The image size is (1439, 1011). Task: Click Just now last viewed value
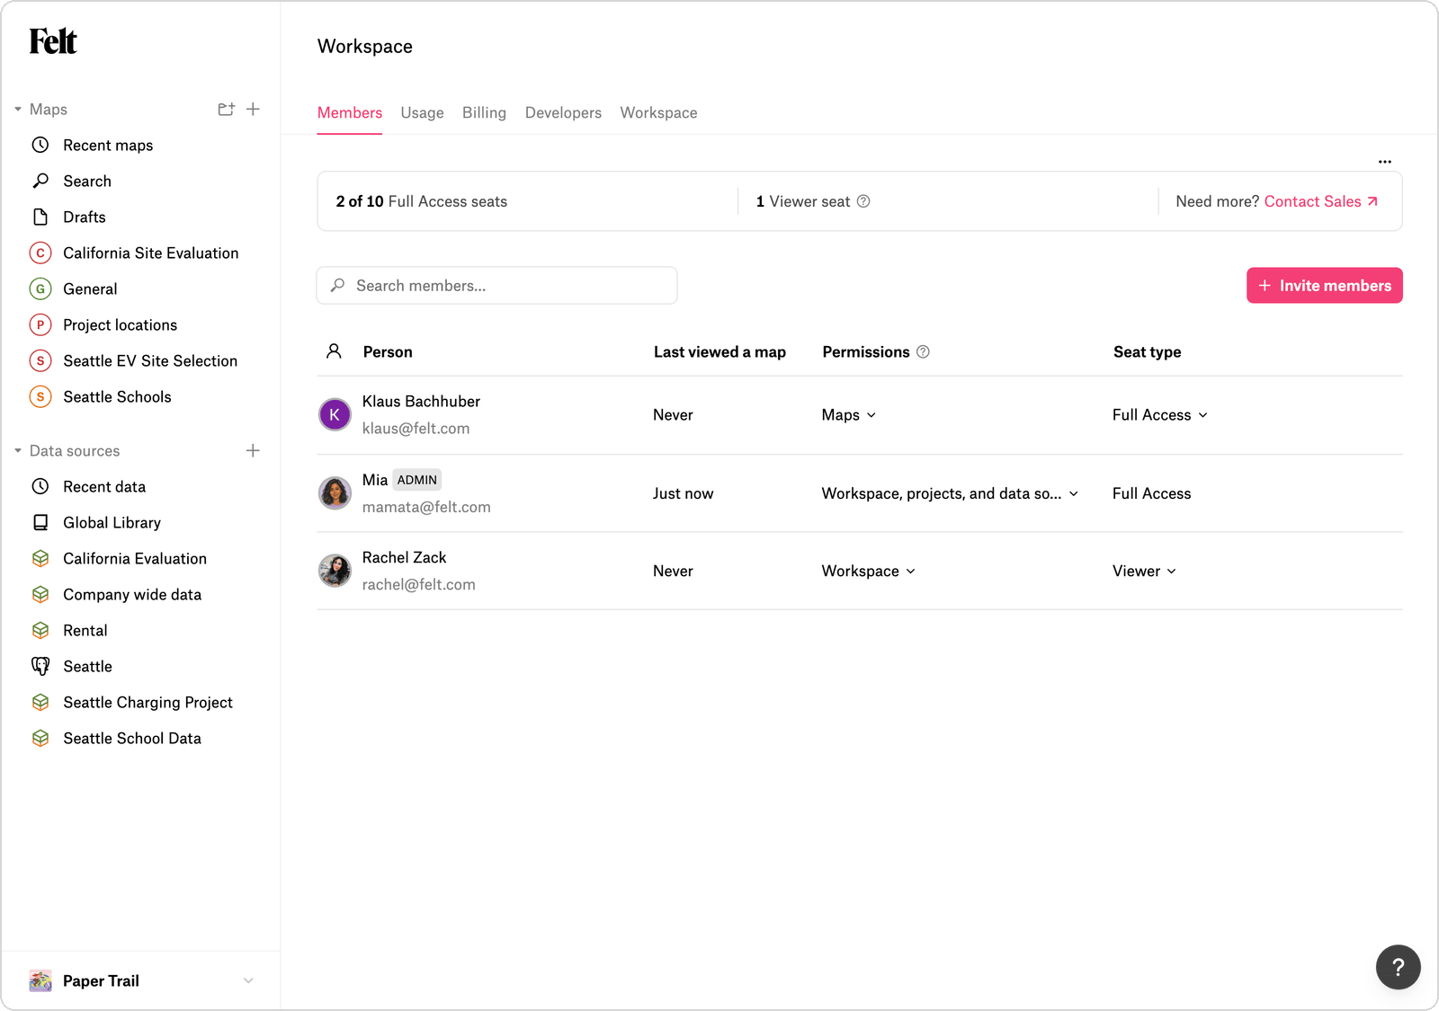point(683,493)
